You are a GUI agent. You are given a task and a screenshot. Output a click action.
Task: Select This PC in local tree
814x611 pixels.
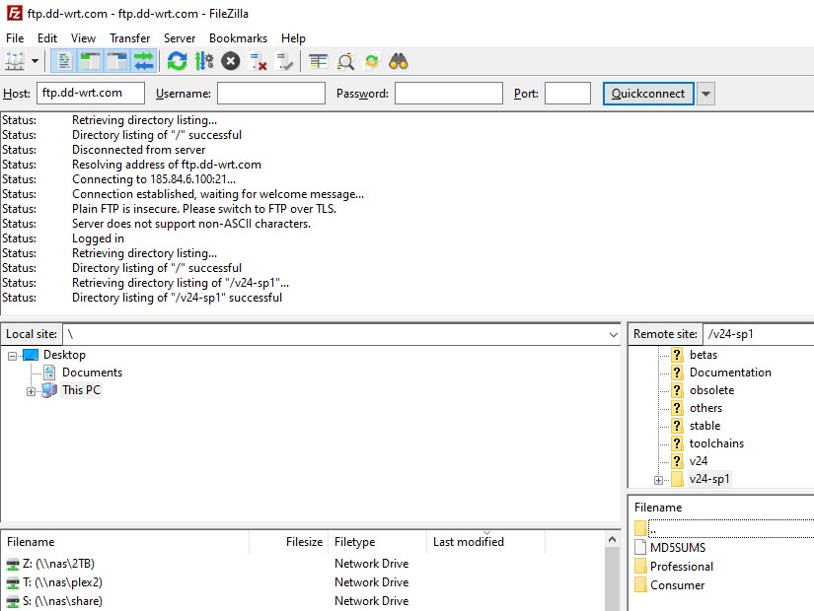81,390
